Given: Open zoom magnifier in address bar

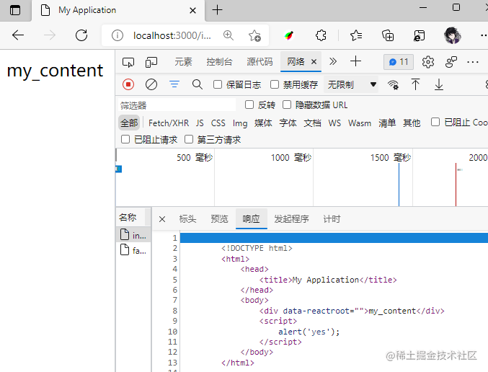Looking at the screenshot, I should pyautogui.click(x=229, y=35).
